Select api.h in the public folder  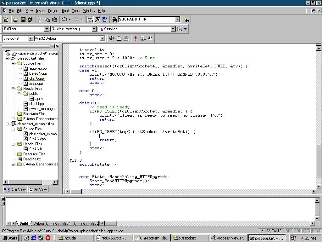(39, 99)
